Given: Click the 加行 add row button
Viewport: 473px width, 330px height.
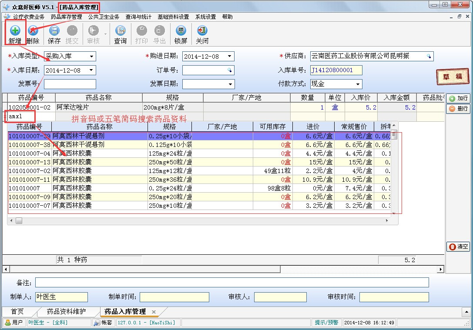Looking at the screenshot, I should (458, 99).
